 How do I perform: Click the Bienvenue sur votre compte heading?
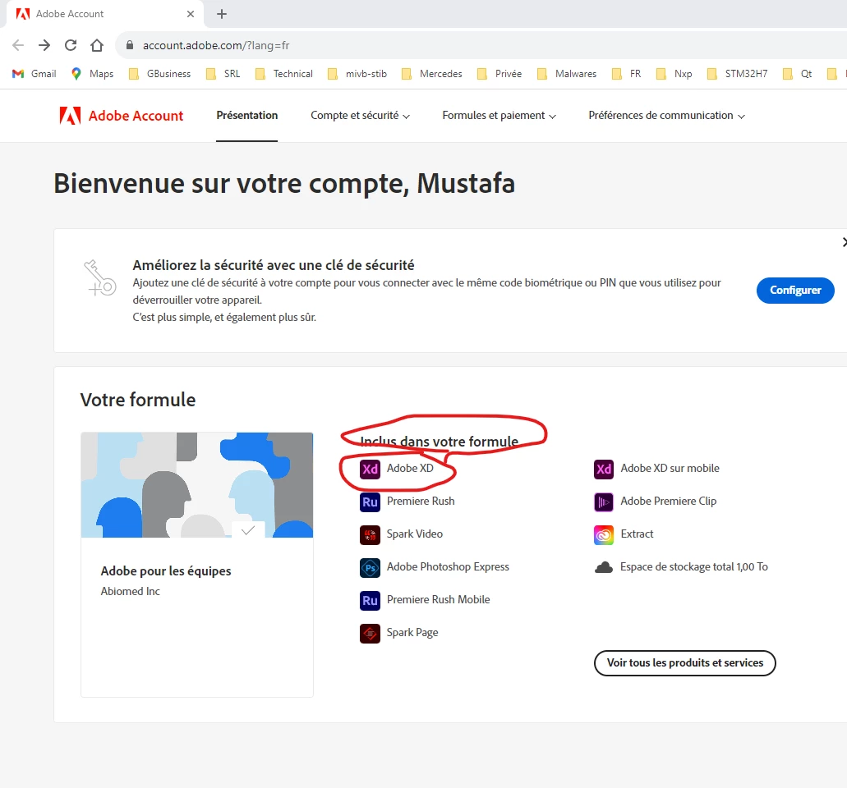284,184
